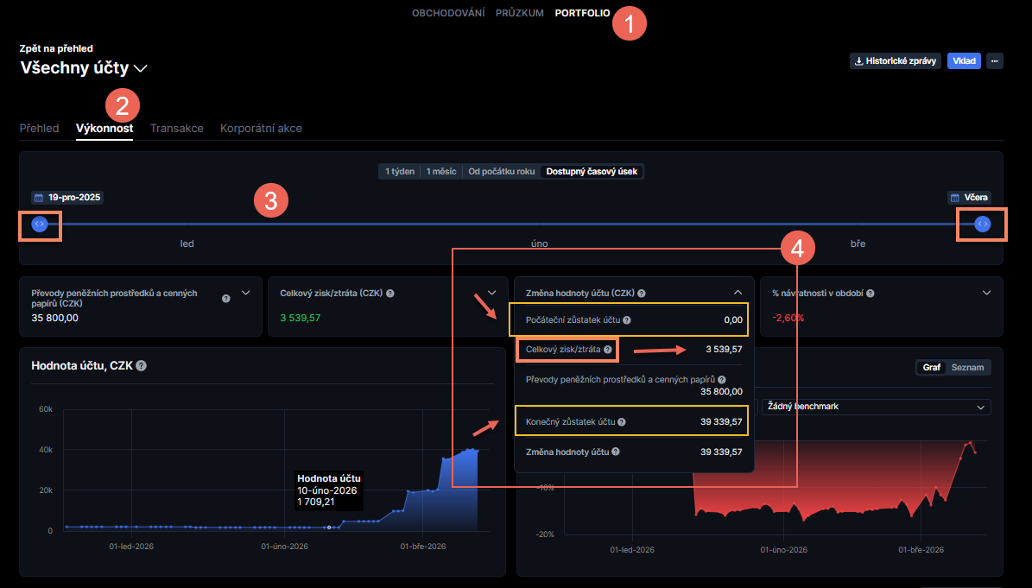Click help icon next to Hodnota účtu, CZK

point(141,366)
